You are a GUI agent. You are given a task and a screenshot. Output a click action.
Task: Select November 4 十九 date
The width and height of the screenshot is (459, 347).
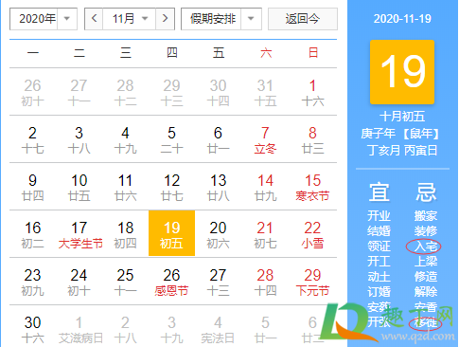click(125, 139)
